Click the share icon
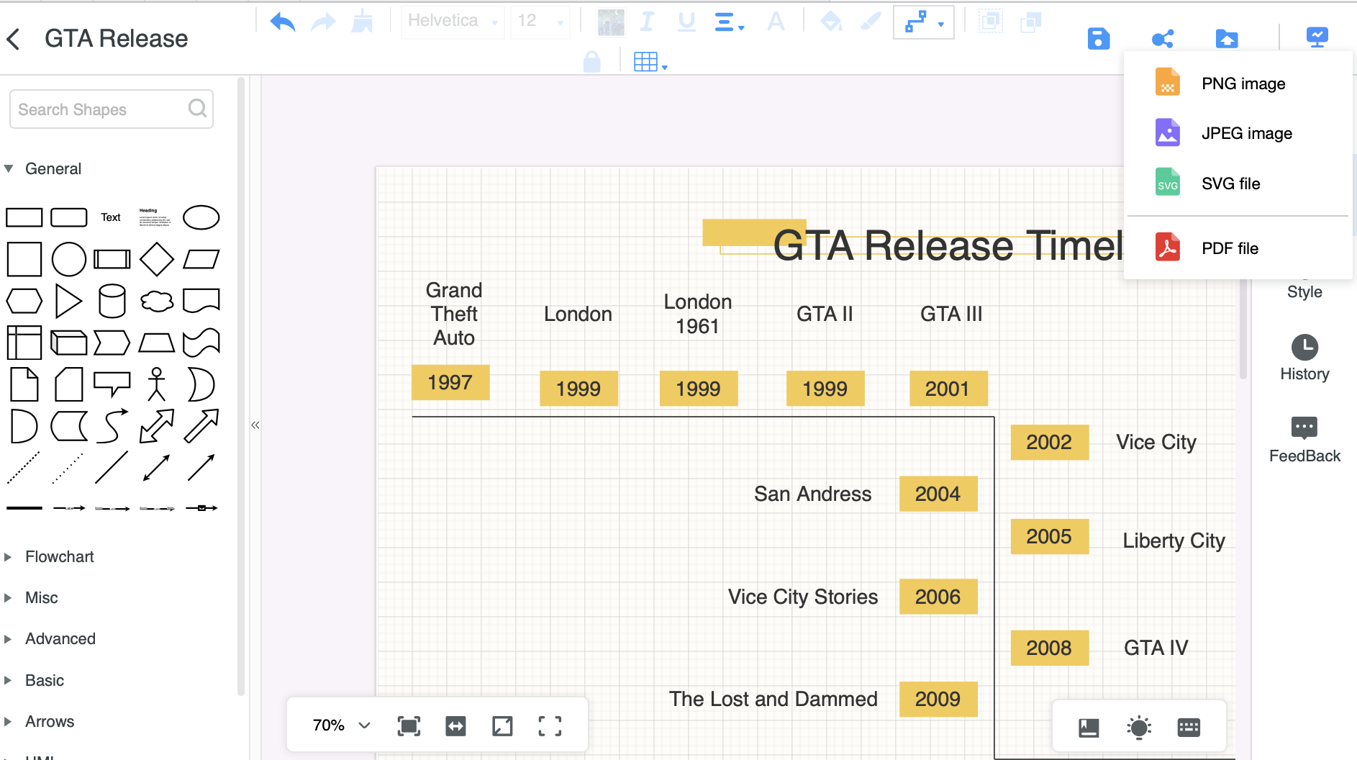 [x=1163, y=39]
